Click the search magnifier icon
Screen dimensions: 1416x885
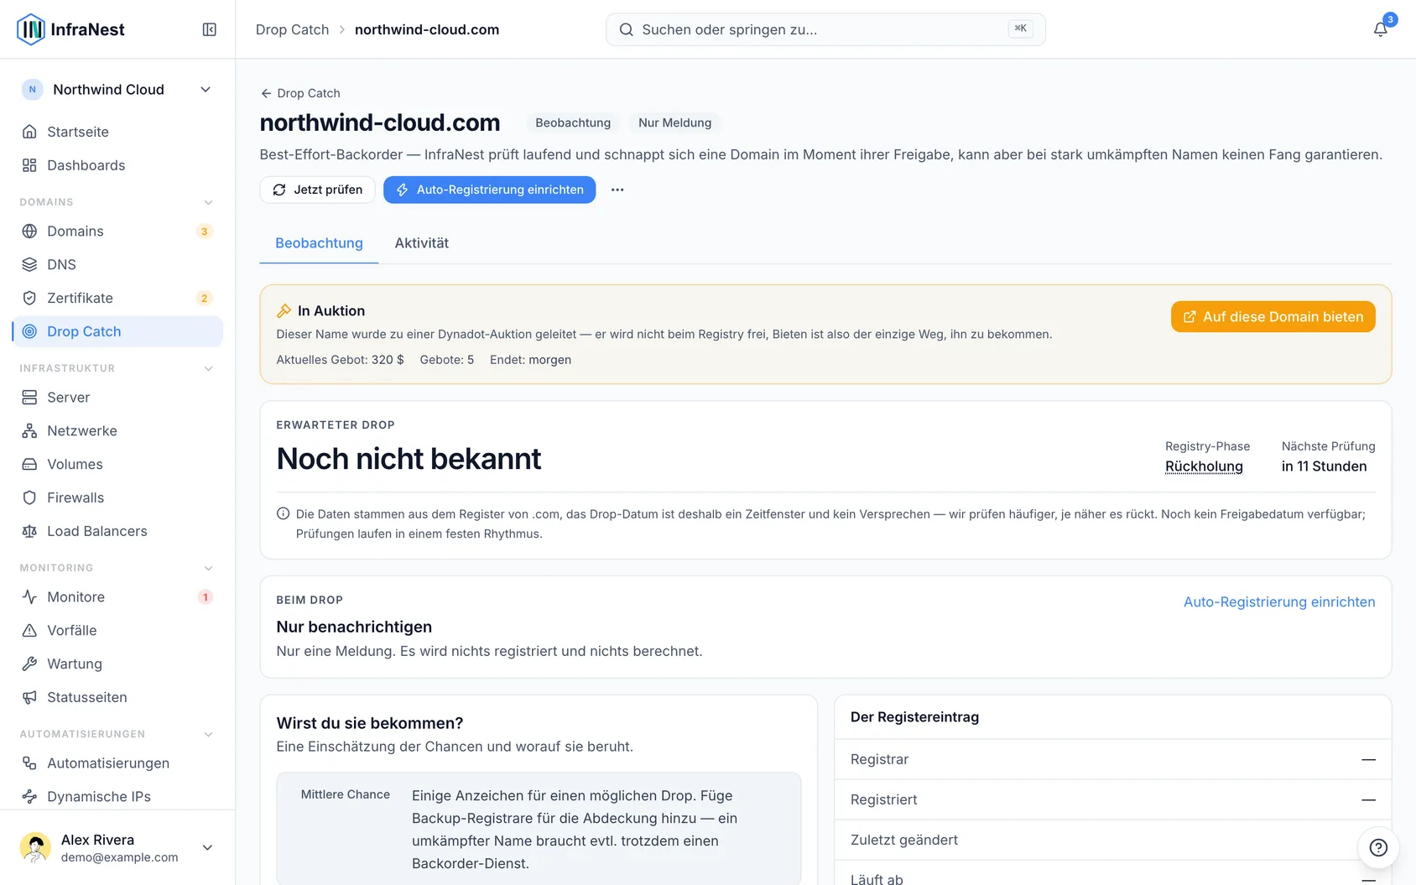(626, 29)
